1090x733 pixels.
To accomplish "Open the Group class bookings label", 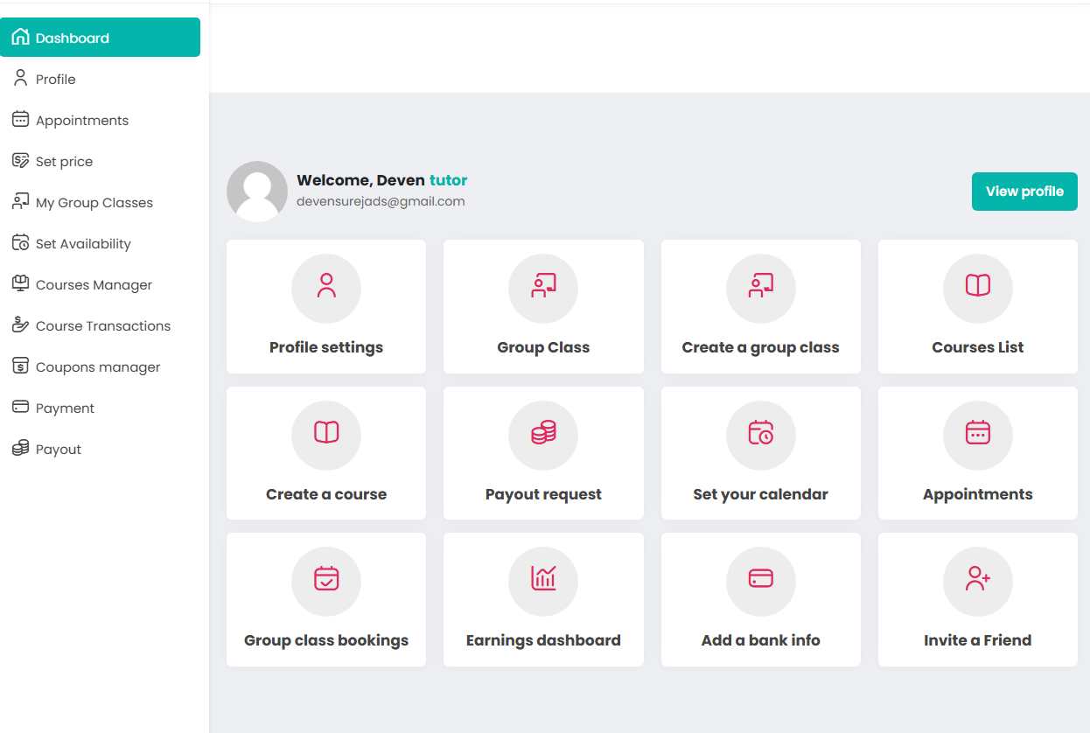I will click(326, 640).
